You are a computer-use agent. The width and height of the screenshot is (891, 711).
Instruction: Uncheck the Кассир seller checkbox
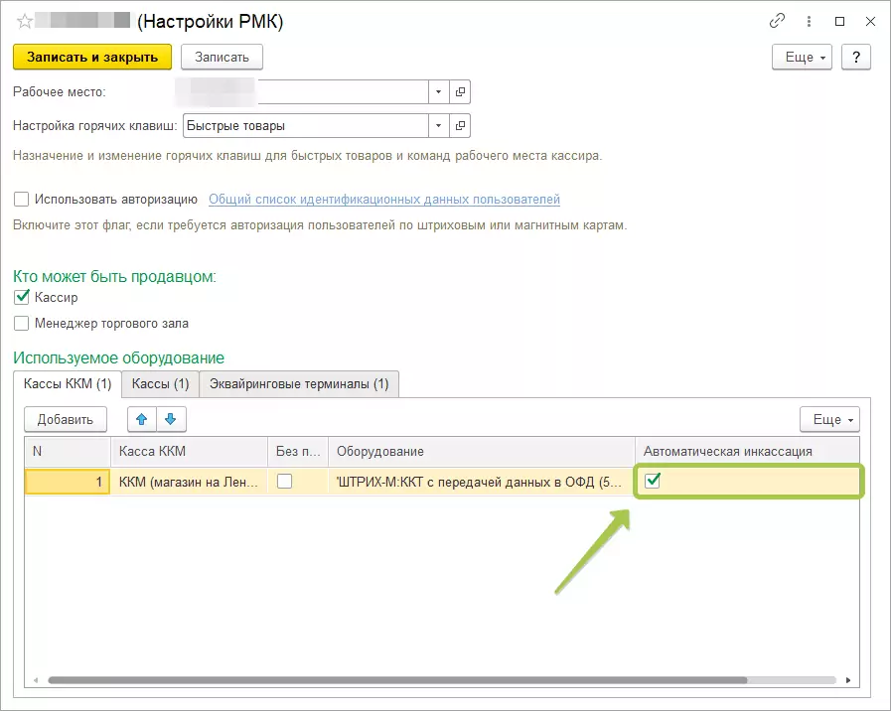(22, 297)
